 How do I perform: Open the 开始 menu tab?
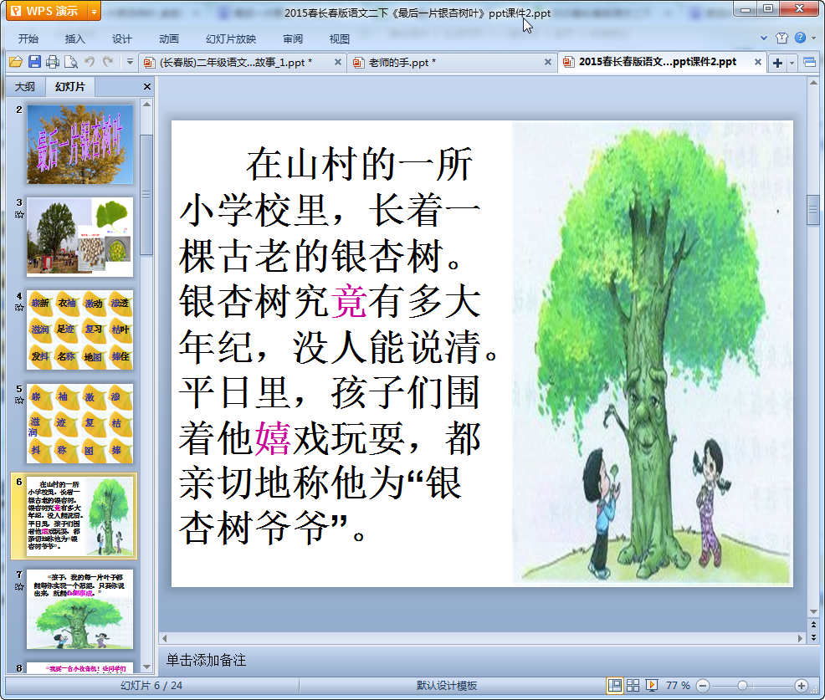click(x=28, y=39)
